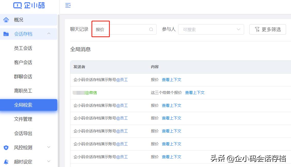Click the filter funnel icon on 更多筛选
Image resolution: width=291 pixels, height=167 pixels.
click(x=257, y=29)
